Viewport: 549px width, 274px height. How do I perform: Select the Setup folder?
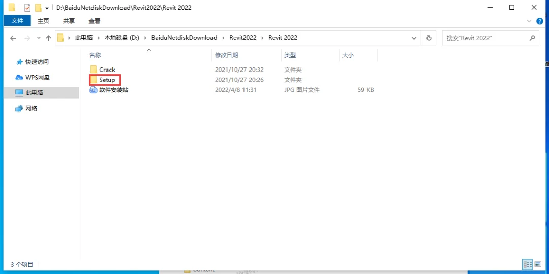click(107, 80)
